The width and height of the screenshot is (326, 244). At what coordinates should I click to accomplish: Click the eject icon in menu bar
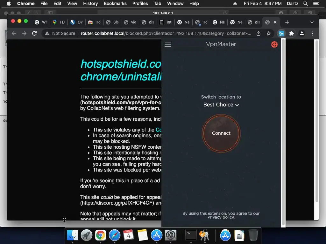(235, 3)
